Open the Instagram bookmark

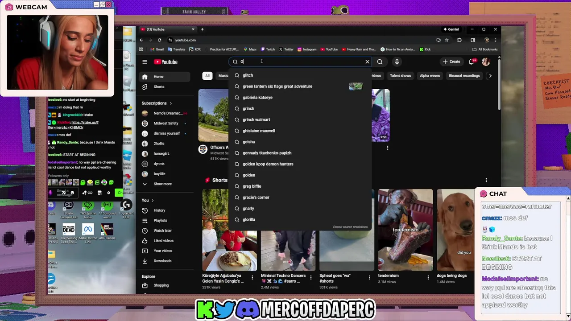(307, 49)
